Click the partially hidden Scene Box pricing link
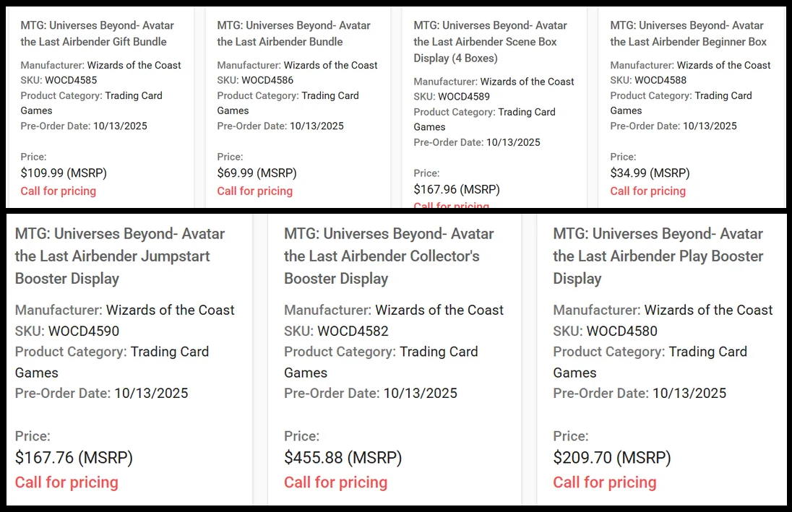The height and width of the screenshot is (512, 792). coord(451,204)
